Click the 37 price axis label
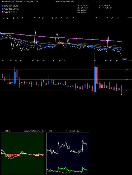The height and width of the screenshot is (175, 132). tap(126, 90)
